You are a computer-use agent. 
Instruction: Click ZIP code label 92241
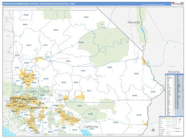coord(80,106)
